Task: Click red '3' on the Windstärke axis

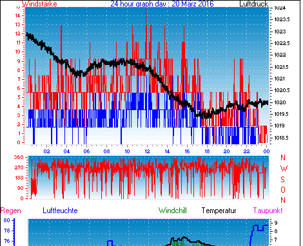Action: [19, 115]
